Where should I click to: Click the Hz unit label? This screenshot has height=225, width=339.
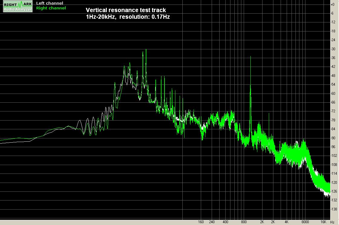coord(332,222)
